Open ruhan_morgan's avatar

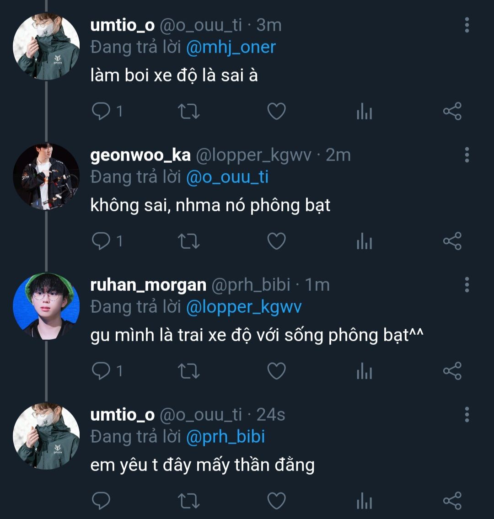click(x=46, y=306)
